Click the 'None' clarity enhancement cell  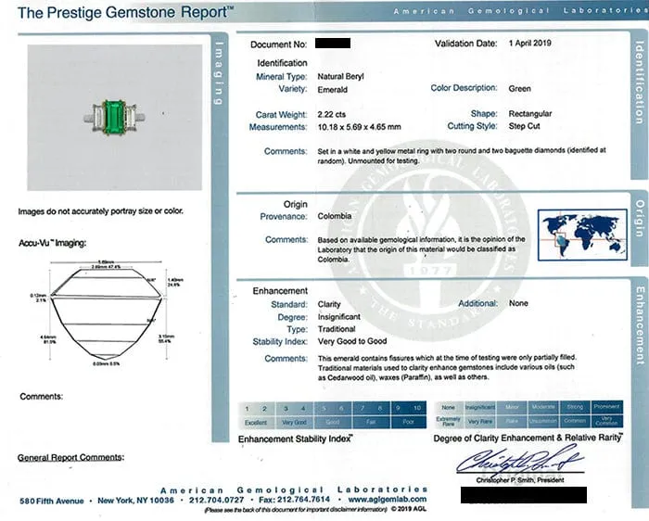click(448, 407)
